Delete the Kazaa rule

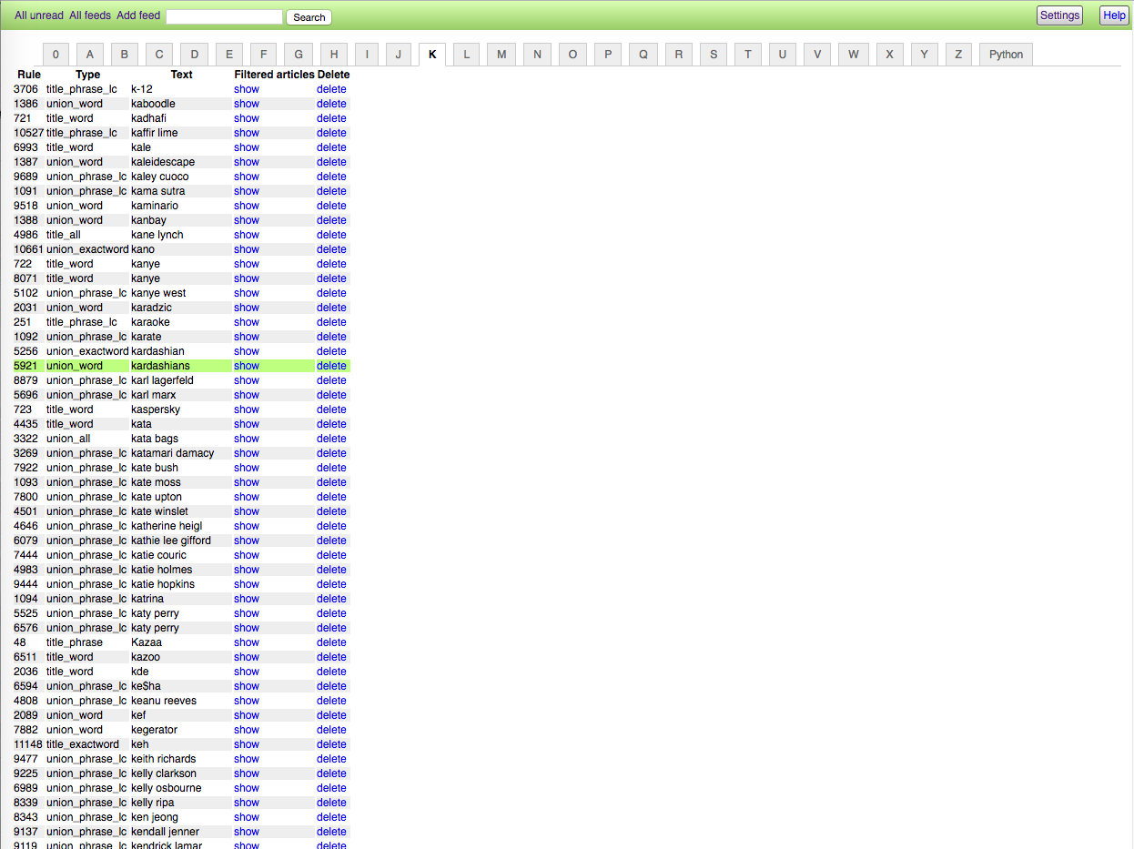tap(331, 642)
